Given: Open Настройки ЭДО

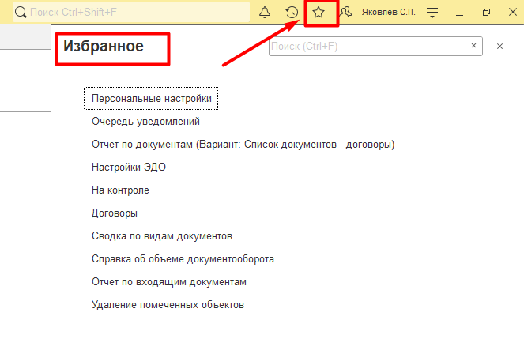Looking at the screenshot, I should coord(129,167).
